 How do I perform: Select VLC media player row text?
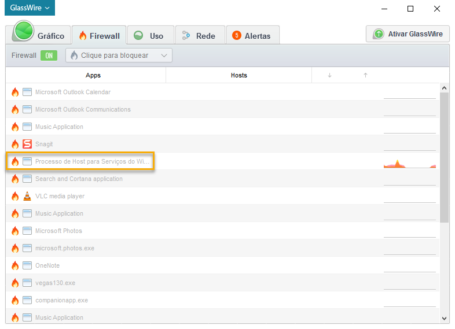coord(60,196)
